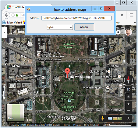Click the Old Ebbitt Grill restaurant icon
Screen dimensions: 138x128
pyautogui.click(x=109, y=72)
